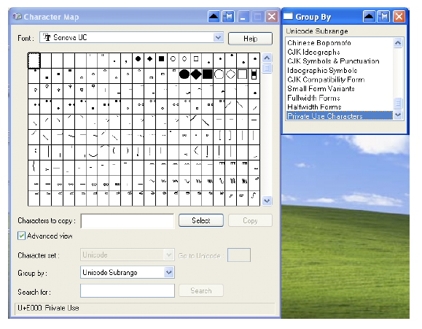Viewport: 422px width, 329px height.
Task: Click the Search for text field
Action: (x=128, y=290)
